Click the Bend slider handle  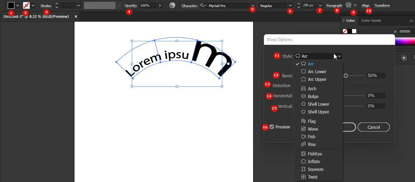pos(346,76)
